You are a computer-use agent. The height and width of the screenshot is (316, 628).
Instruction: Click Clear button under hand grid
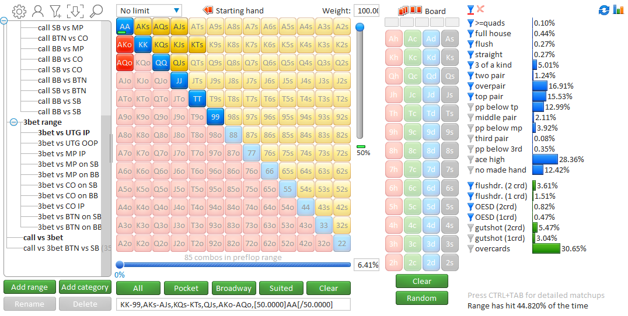[329, 288]
